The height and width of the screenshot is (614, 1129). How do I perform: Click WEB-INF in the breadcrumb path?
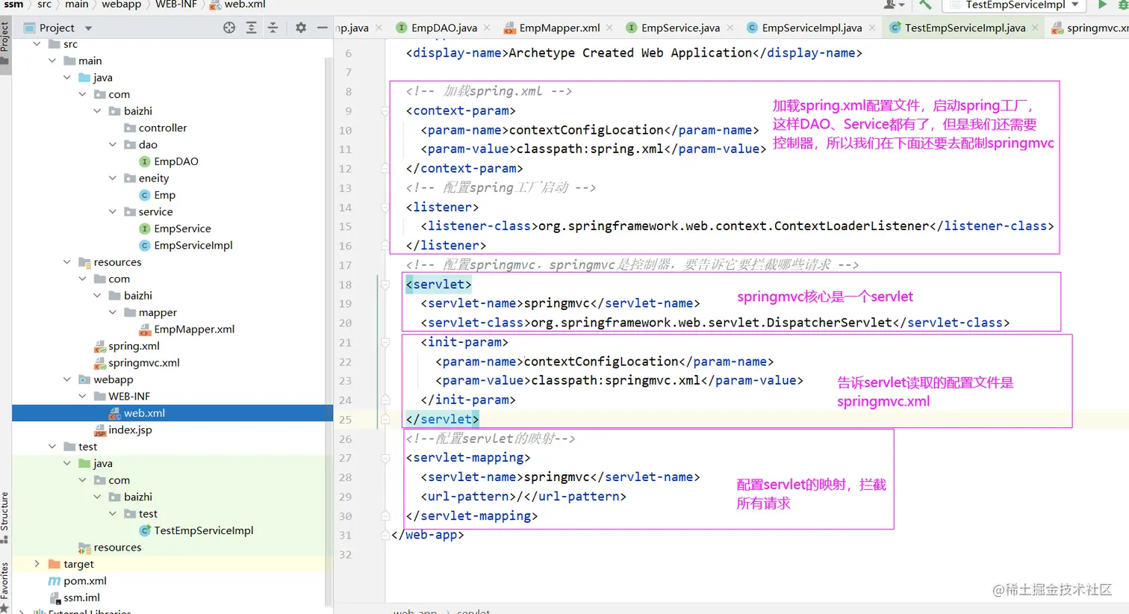(176, 4)
